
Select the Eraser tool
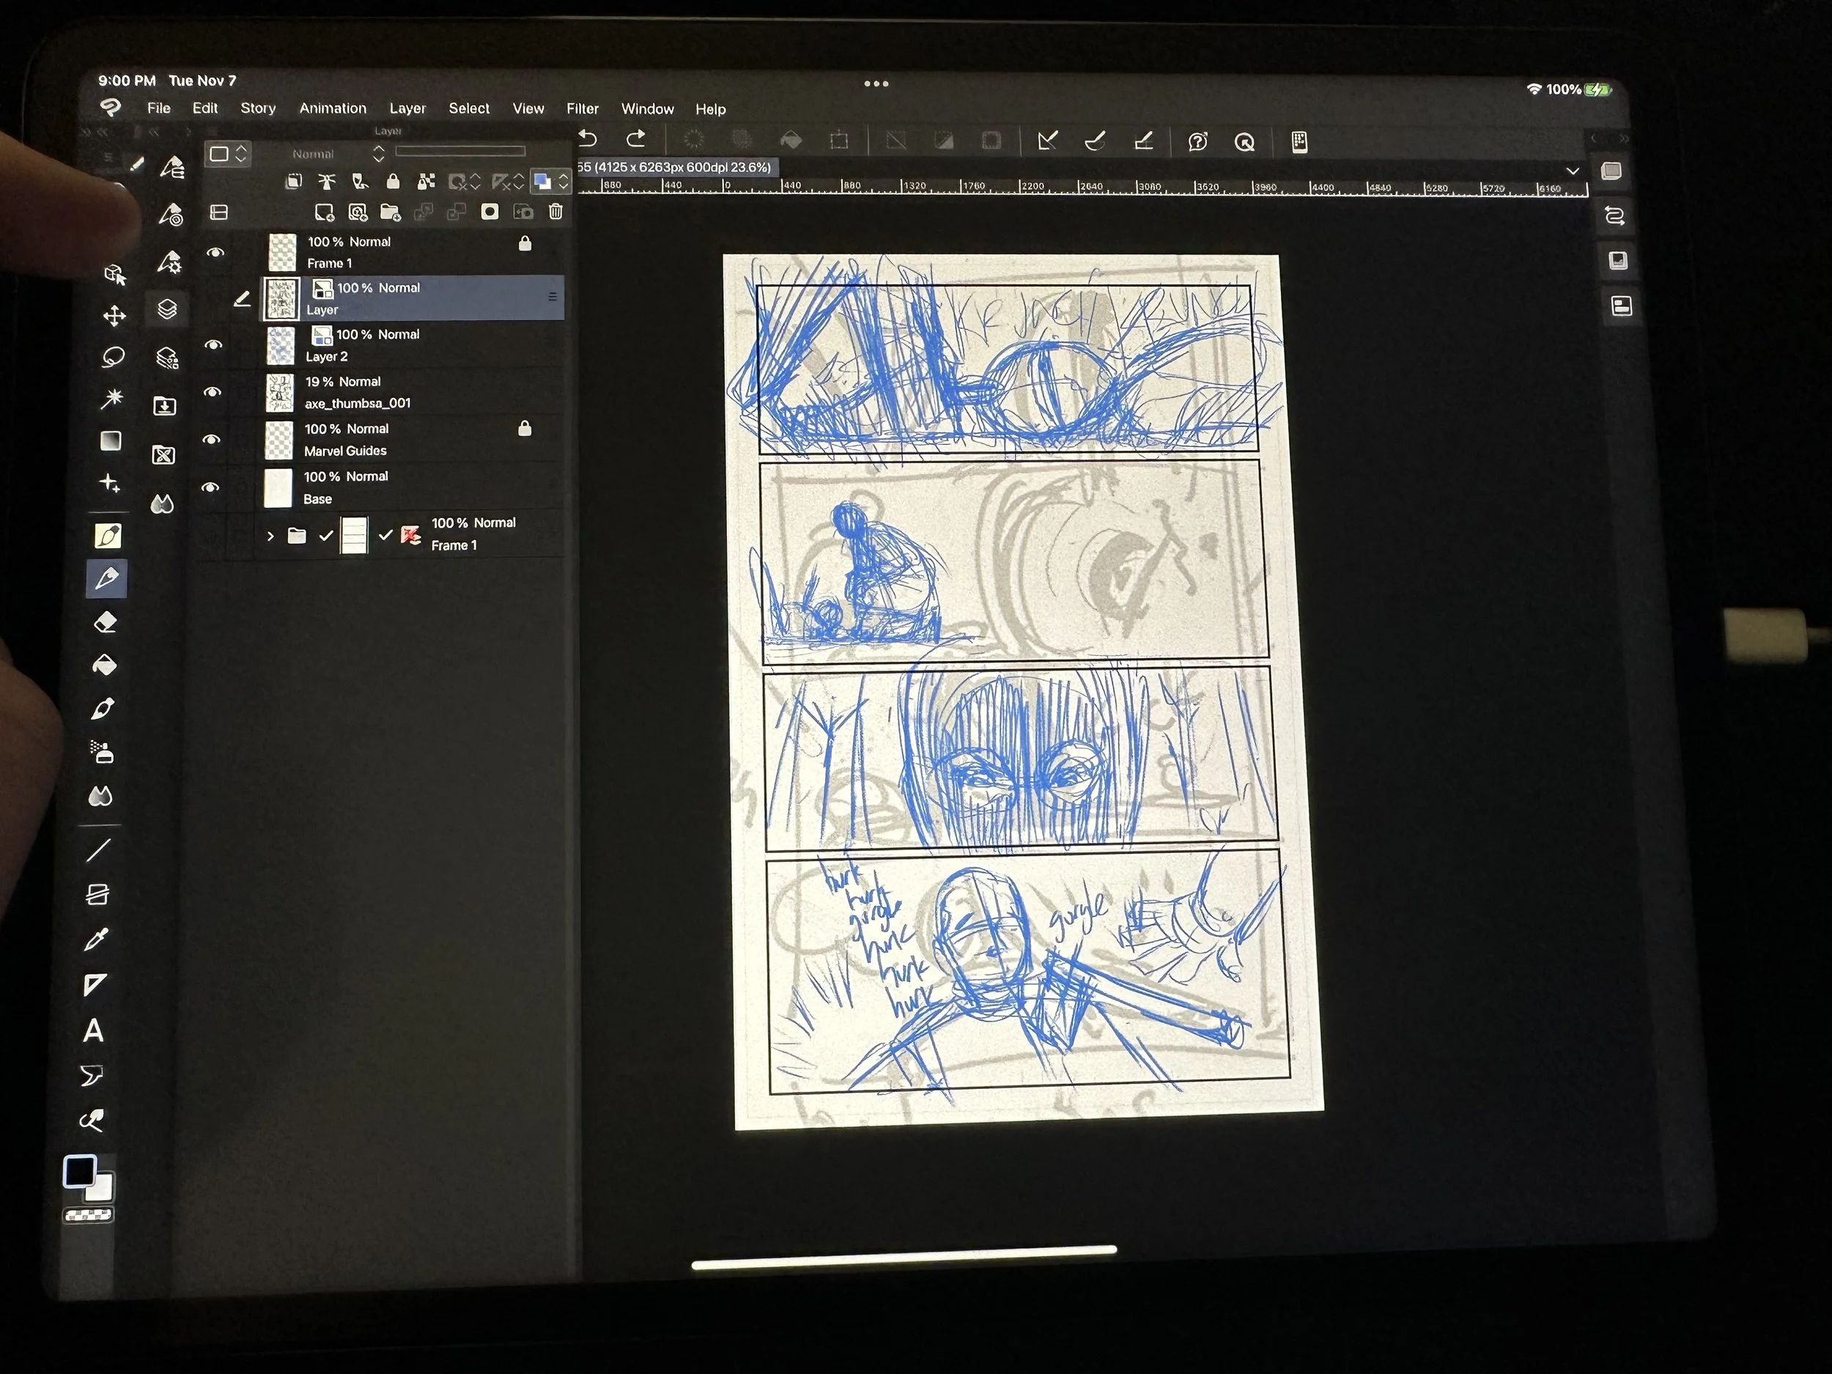106,622
